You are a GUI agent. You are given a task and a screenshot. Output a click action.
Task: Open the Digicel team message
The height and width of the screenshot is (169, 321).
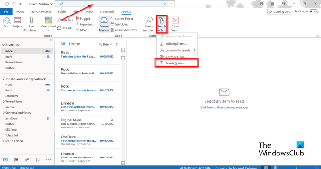pos(87,123)
